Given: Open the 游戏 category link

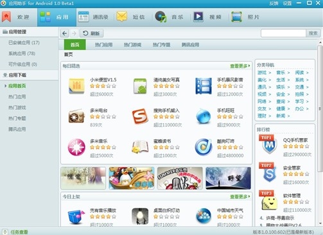Looking at the screenshot, I should coord(262,73).
